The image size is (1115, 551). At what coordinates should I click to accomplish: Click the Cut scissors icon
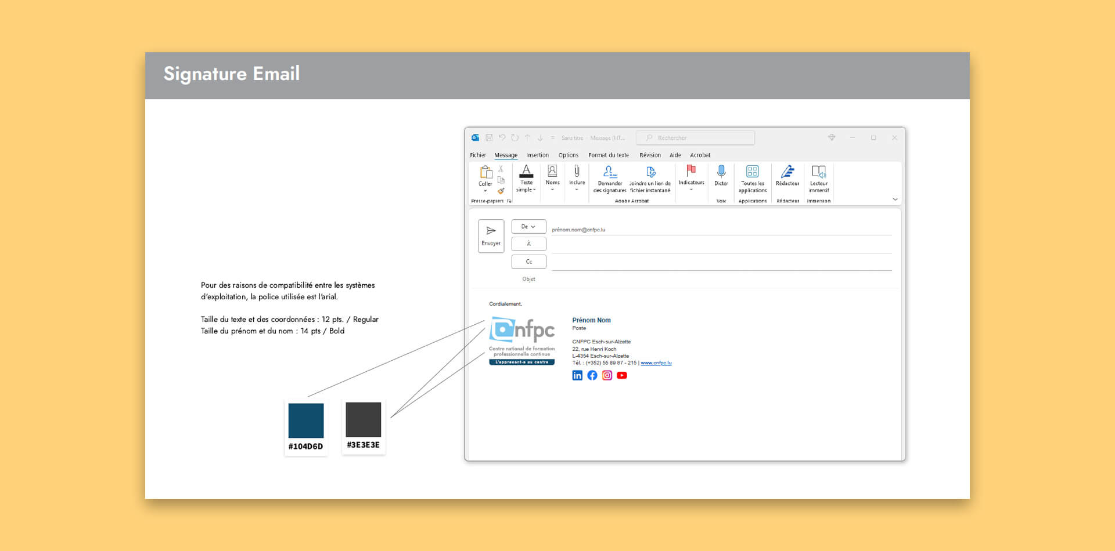click(x=501, y=169)
